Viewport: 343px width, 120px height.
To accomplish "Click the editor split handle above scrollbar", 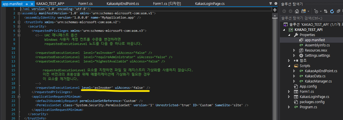I will [x=275, y=10].
